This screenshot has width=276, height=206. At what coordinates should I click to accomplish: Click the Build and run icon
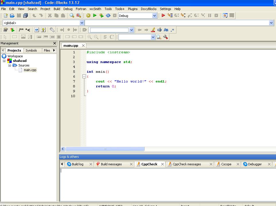(101, 16)
